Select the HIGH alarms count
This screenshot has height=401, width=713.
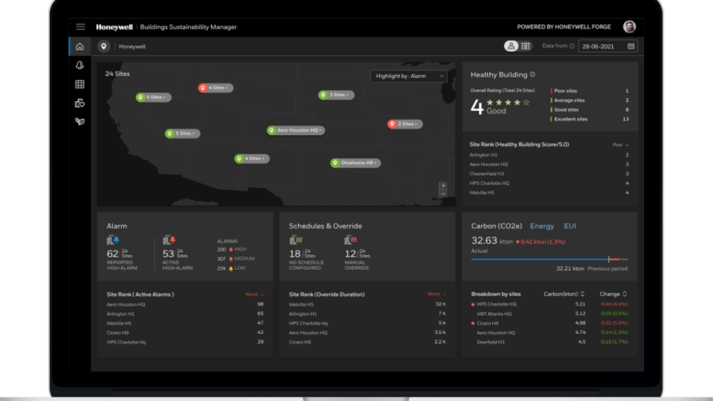232,250
